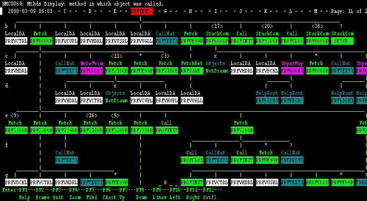Click the Quit function key label
Image resolution: width=367 pixels, height=201 pixels.
(58, 197)
